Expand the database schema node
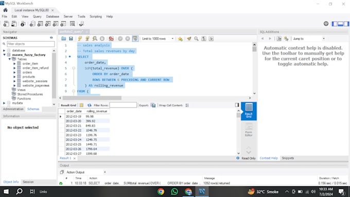The width and height of the screenshot is (350, 197). [4, 50]
